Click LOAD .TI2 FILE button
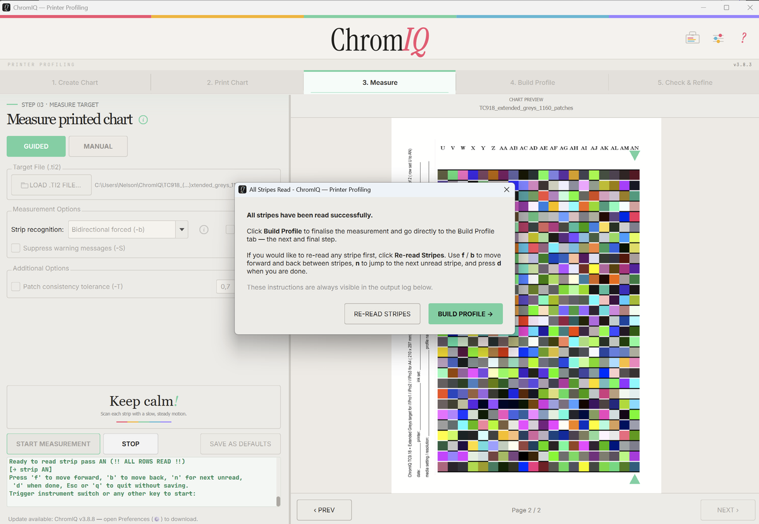The image size is (759, 524). click(x=51, y=185)
